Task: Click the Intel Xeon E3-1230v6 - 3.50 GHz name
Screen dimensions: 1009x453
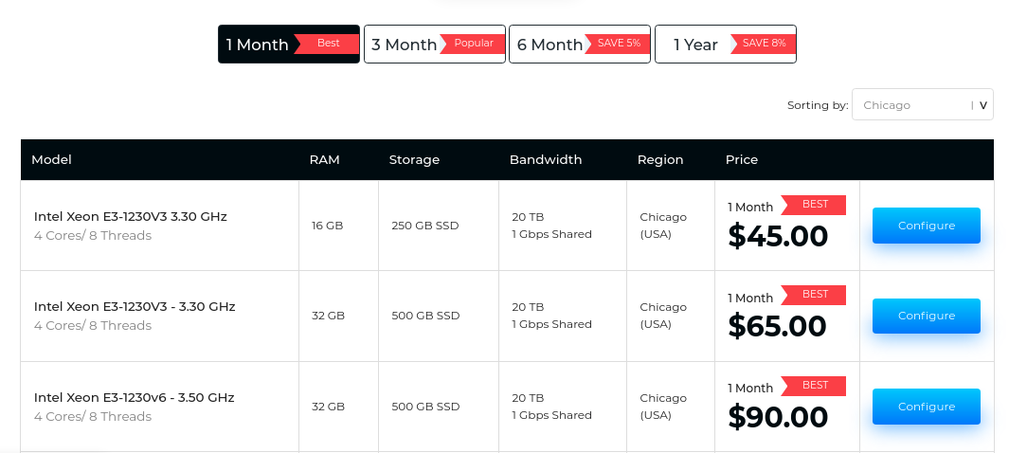Action: point(134,397)
